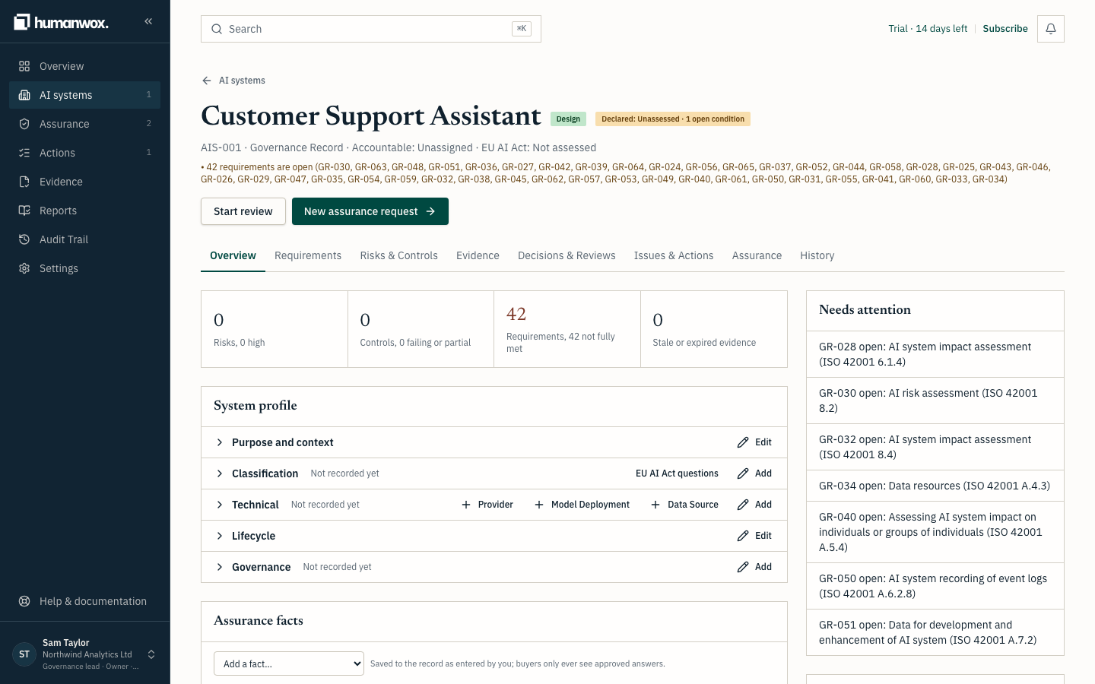Open Audit Trail in the sidebar
1095x684 pixels.
point(85,239)
